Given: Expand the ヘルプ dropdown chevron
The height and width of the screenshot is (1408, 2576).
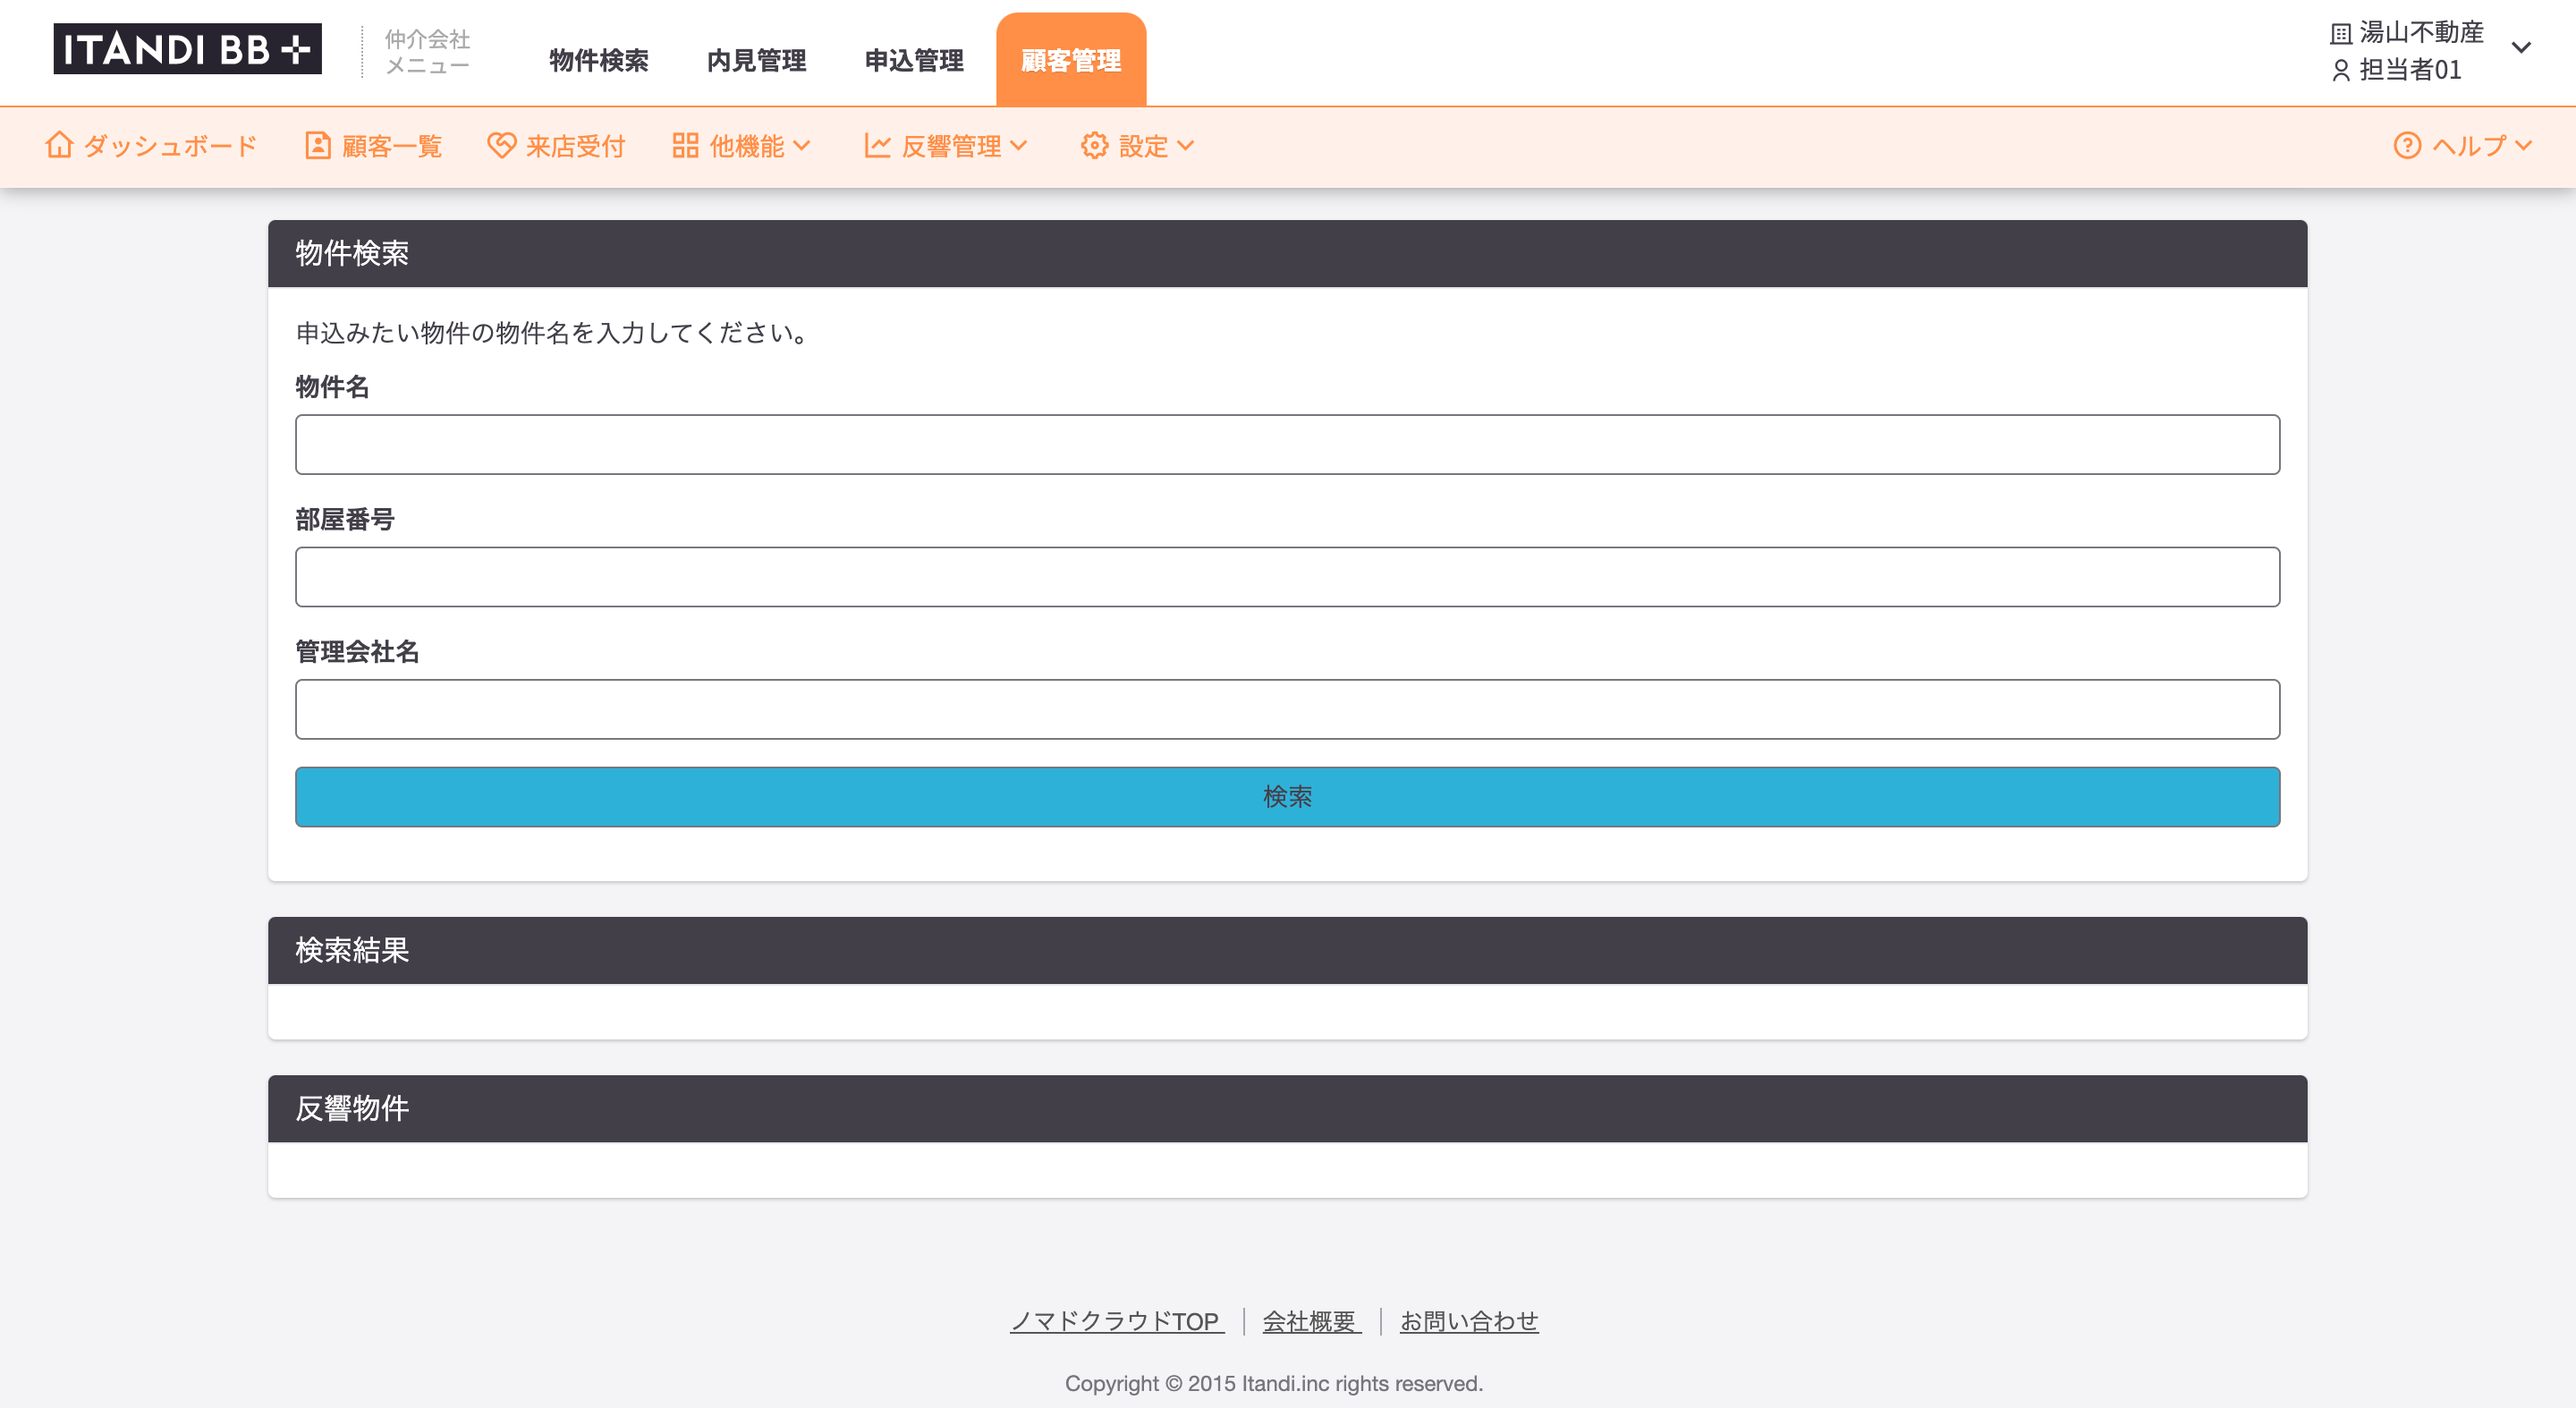Looking at the screenshot, I should 2523,146.
